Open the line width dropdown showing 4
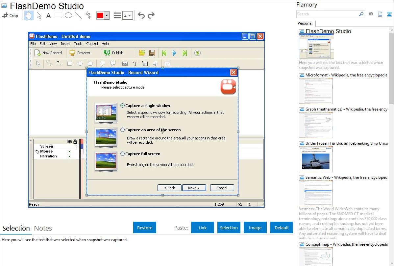Screen dimensions: 394x266 (127, 15)
